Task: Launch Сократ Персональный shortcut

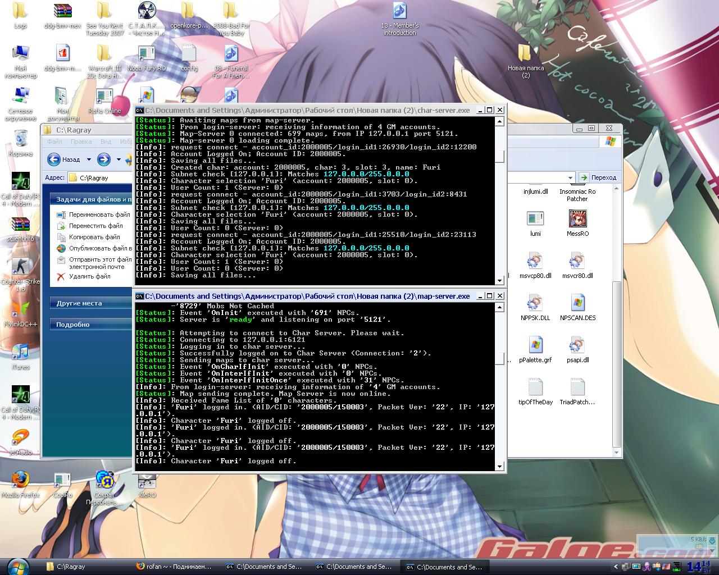Action: (104, 489)
